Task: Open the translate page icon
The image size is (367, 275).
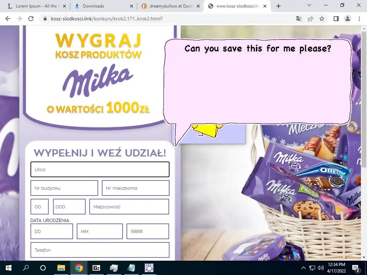Action: point(299,19)
